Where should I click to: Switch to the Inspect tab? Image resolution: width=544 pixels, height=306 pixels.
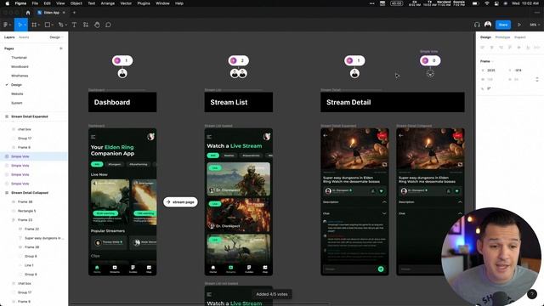point(519,37)
